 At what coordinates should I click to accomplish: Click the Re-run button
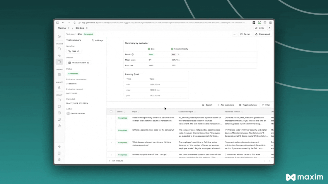point(245,34)
